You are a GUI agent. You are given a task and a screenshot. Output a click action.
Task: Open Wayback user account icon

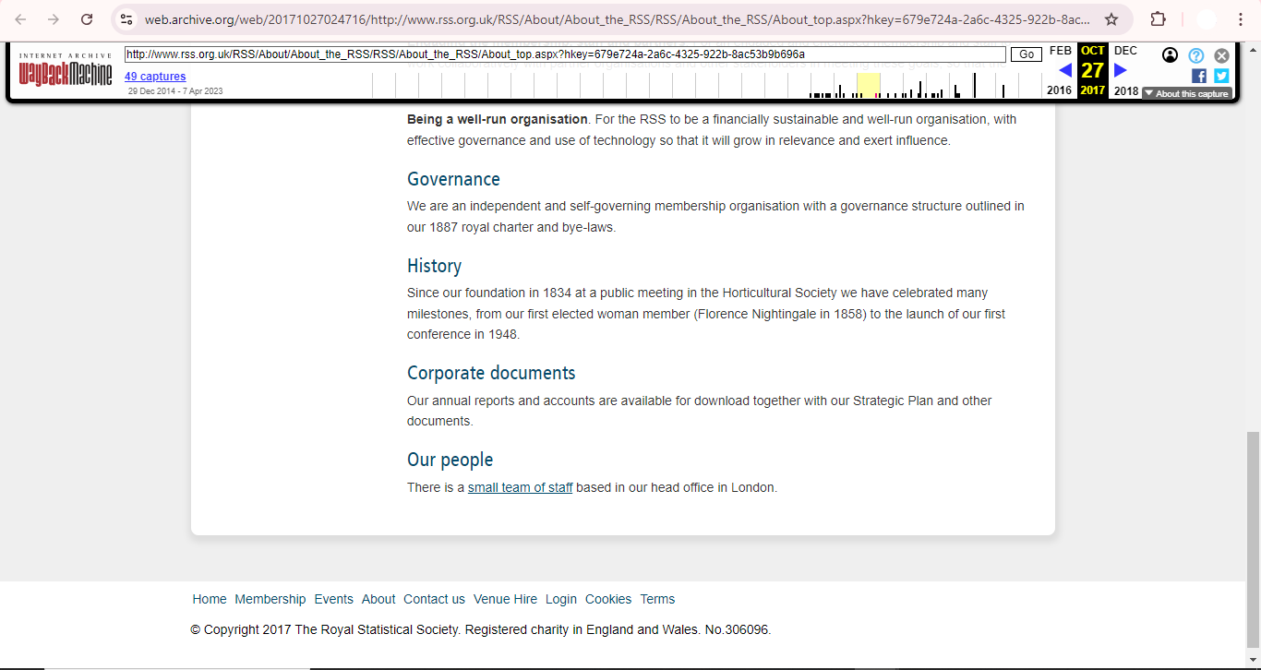1171,55
